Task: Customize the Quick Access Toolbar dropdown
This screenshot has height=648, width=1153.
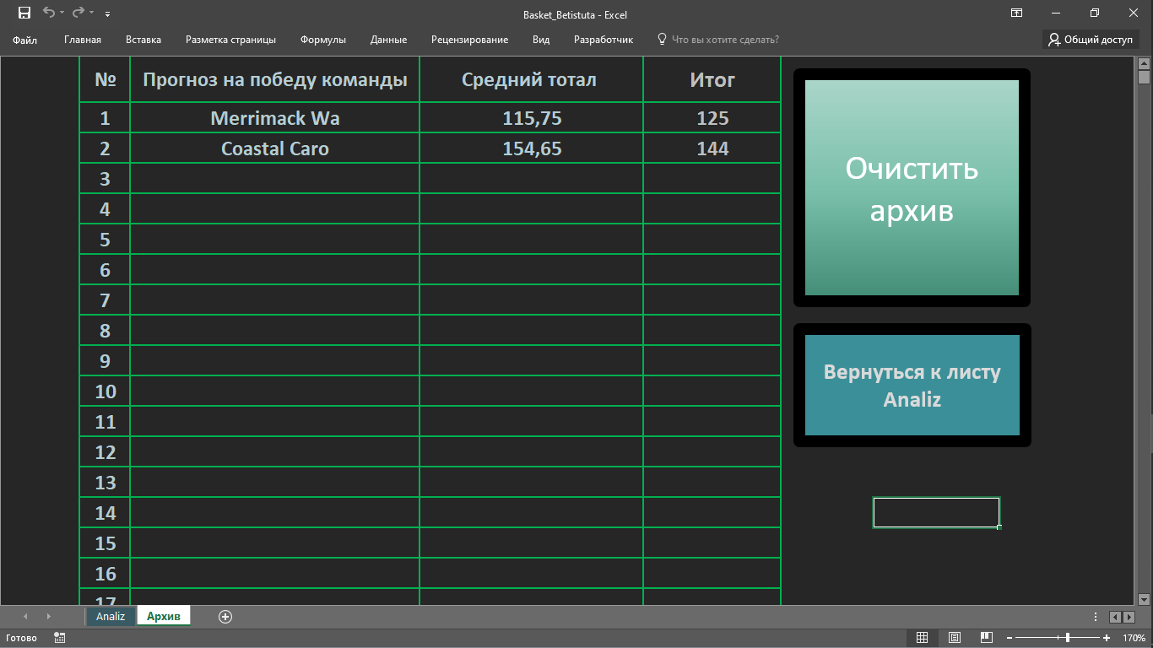Action: point(107,14)
